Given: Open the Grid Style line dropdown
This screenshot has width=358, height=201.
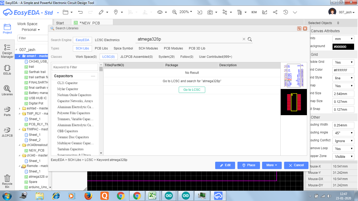Looking at the screenshot, I should click(x=343, y=78).
